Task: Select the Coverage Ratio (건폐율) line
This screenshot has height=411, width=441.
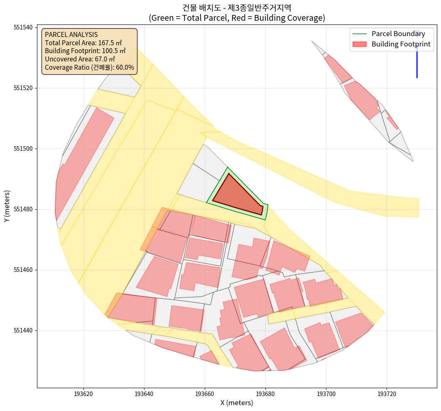Action: pos(89,67)
